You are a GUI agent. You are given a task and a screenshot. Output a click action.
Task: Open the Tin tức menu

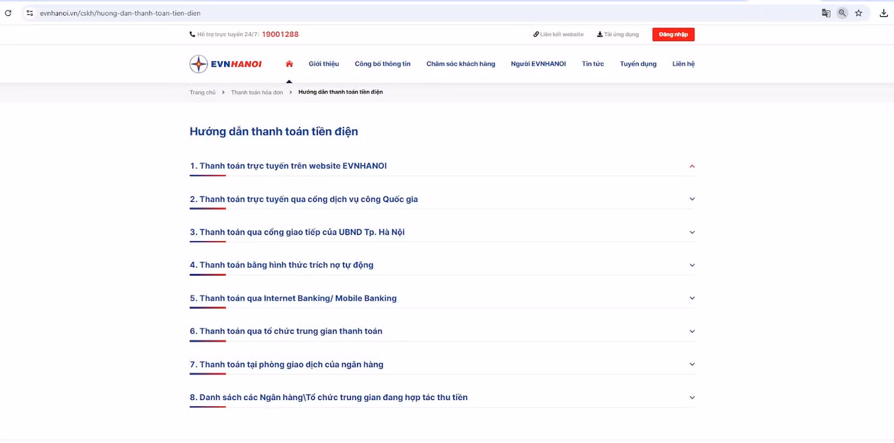click(x=593, y=64)
